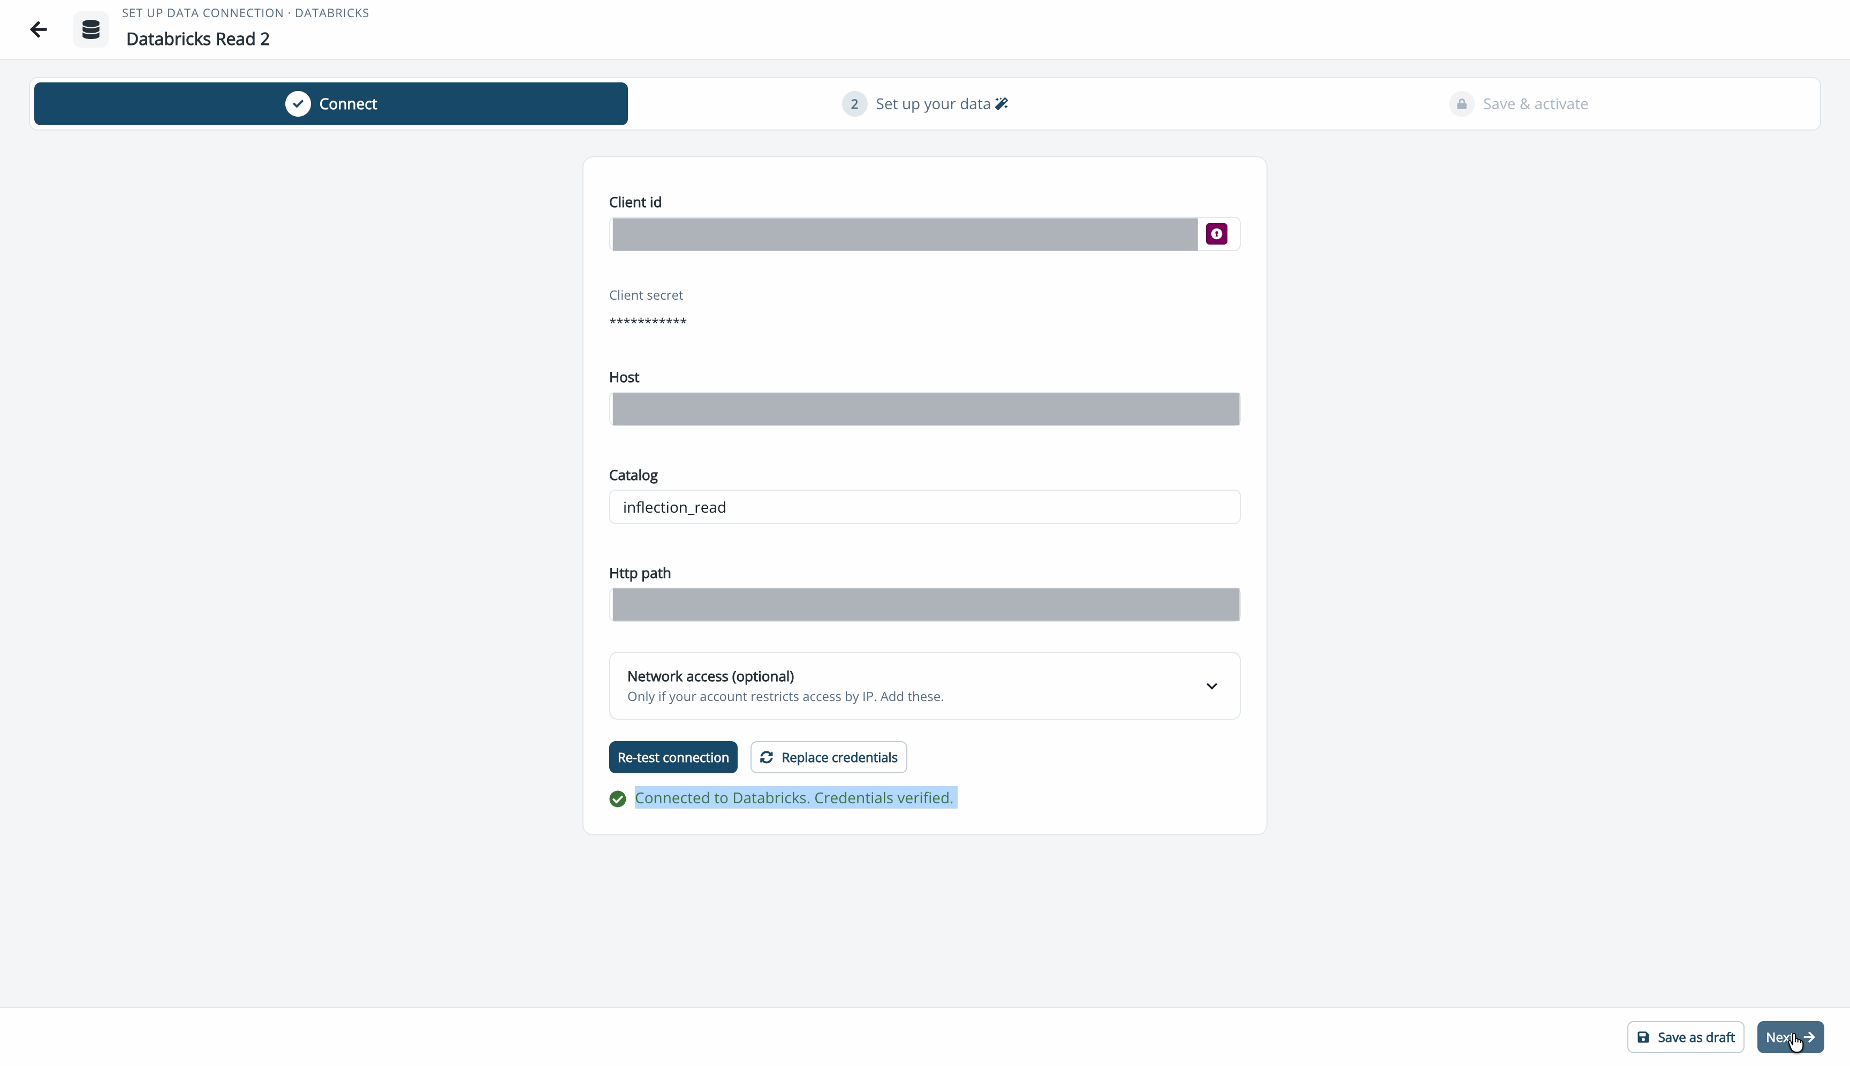Click the Host label

tap(624, 377)
